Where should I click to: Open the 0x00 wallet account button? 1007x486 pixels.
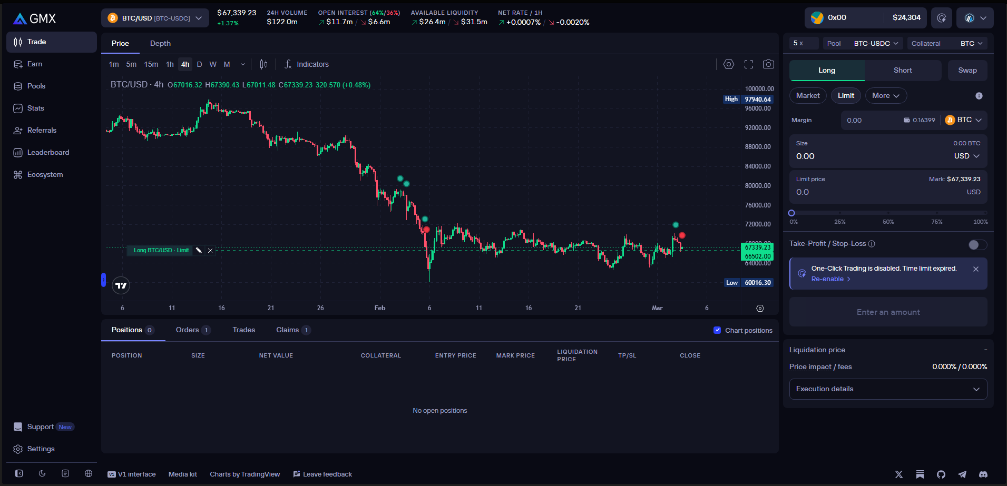pos(866,18)
